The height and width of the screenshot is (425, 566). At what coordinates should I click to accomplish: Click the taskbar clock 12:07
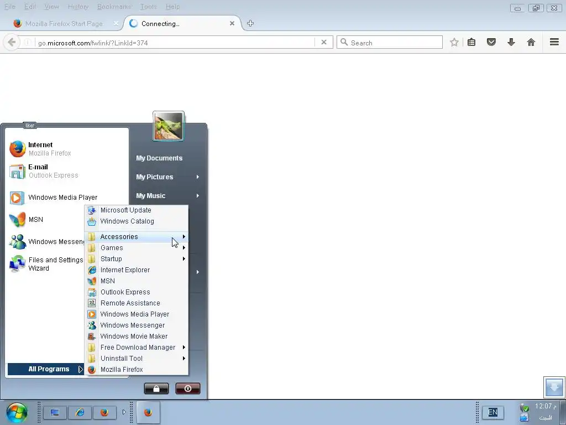[x=544, y=407]
